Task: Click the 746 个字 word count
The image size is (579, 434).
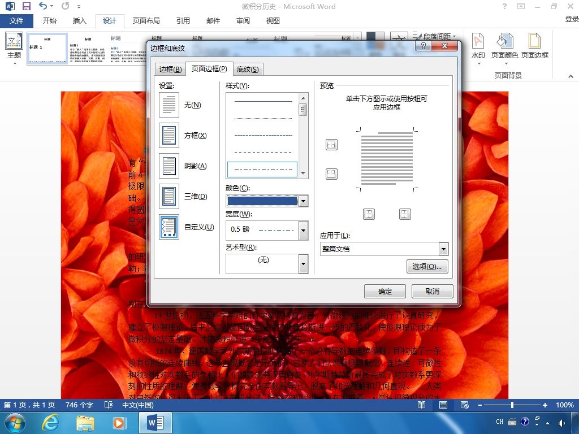Action: pyautogui.click(x=79, y=405)
